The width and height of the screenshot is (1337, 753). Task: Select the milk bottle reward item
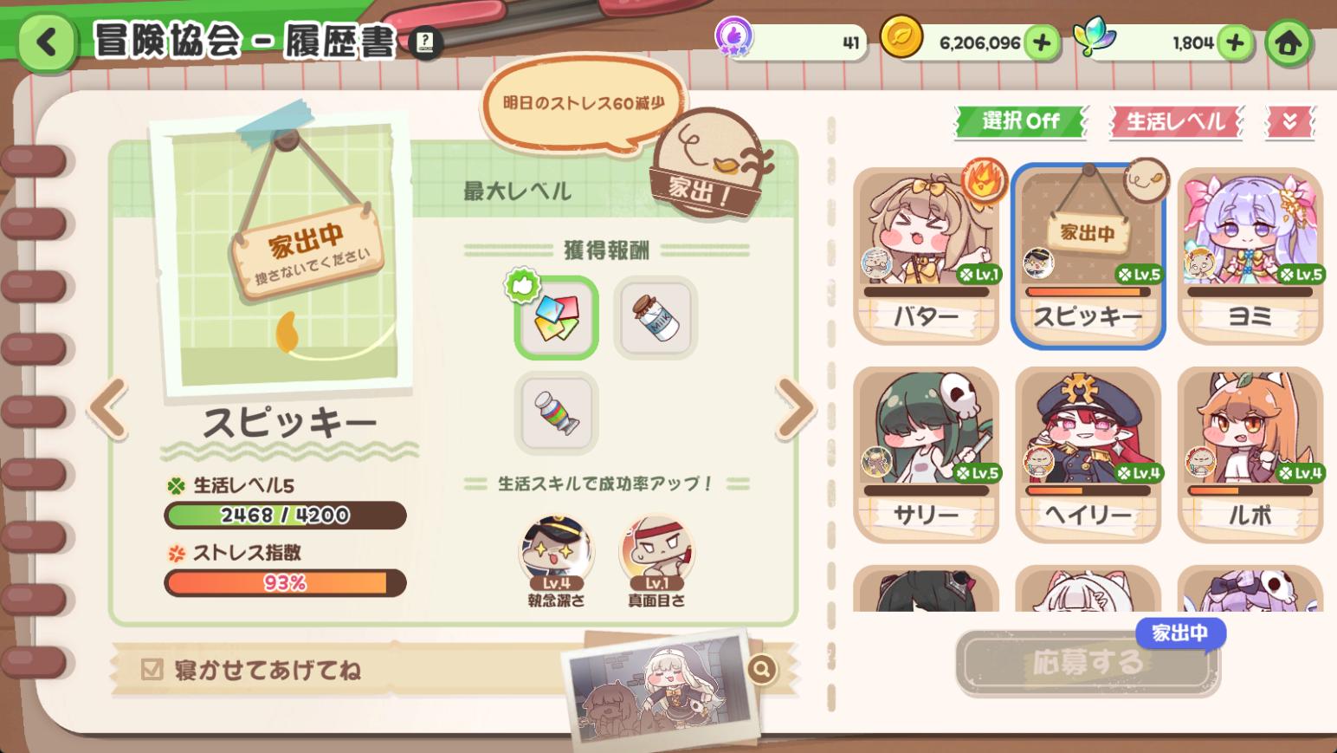(x=656, y=318)
